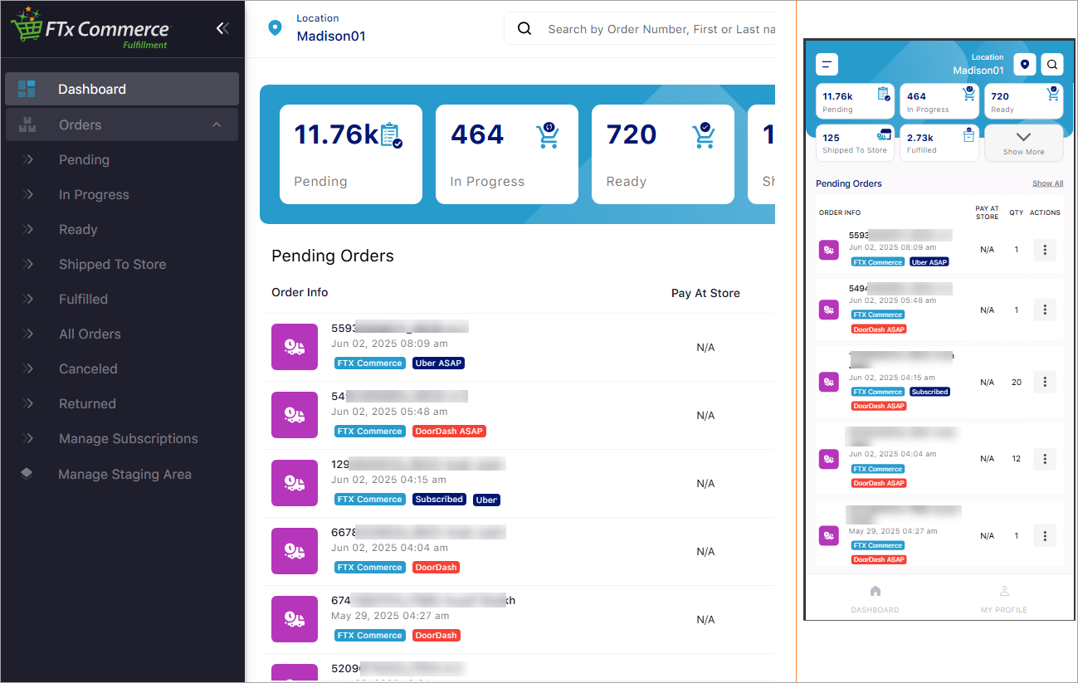The height and width of the screenshot is (683, 1078).
Task: Click the desktop Pay At Store column header
Action: click(705, 293)
